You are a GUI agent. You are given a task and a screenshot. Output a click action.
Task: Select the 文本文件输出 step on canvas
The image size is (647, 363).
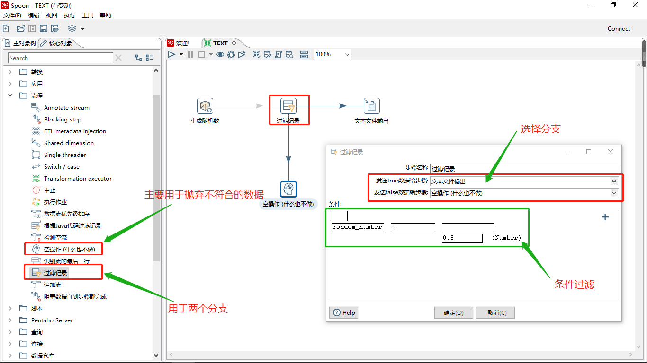pos(371,106)
